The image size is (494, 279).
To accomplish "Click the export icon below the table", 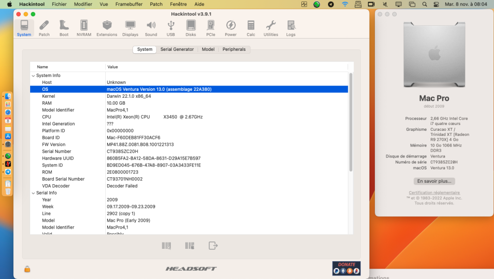I will pos(213,245).
